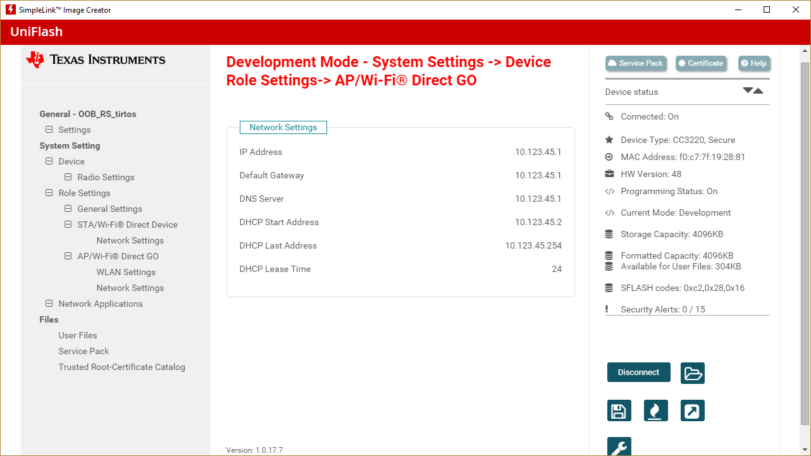
Task: Open Role Settings in the tree
Action: pyautogui.click(x=84, y=193)
